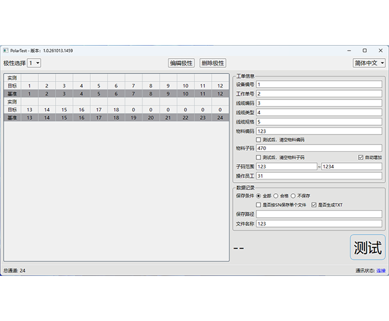389x321 pixels.
Task: Click cell 12 in the first 基准 row
Action: tap(220, 94)
